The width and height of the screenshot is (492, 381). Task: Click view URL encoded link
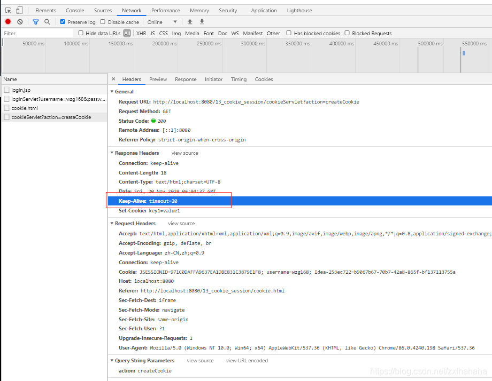coord(247,361)
